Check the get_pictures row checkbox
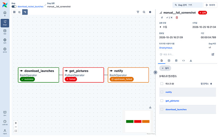Viewport: 219px width, 137px height. (162, 101)
